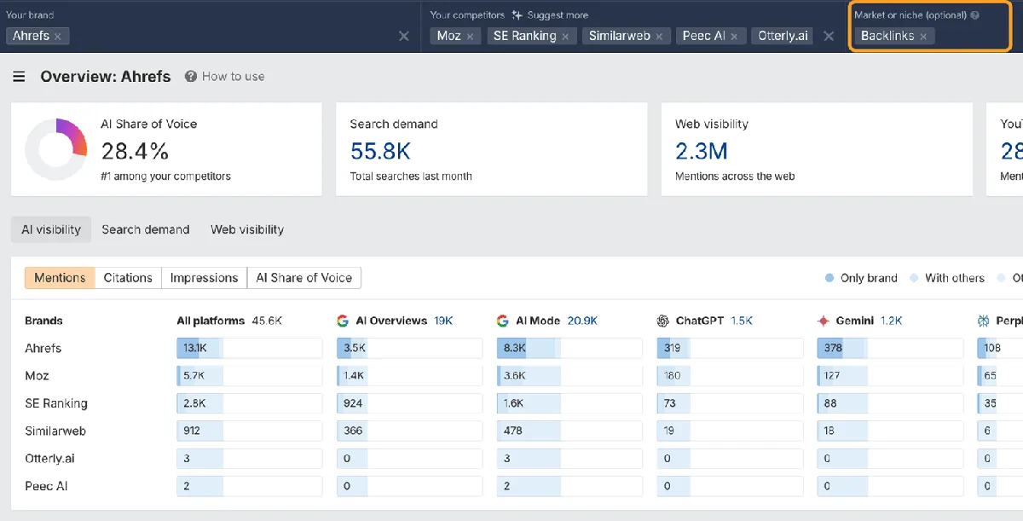
Task: Select the Mentions metric button
Action: (x=60, y=278)
